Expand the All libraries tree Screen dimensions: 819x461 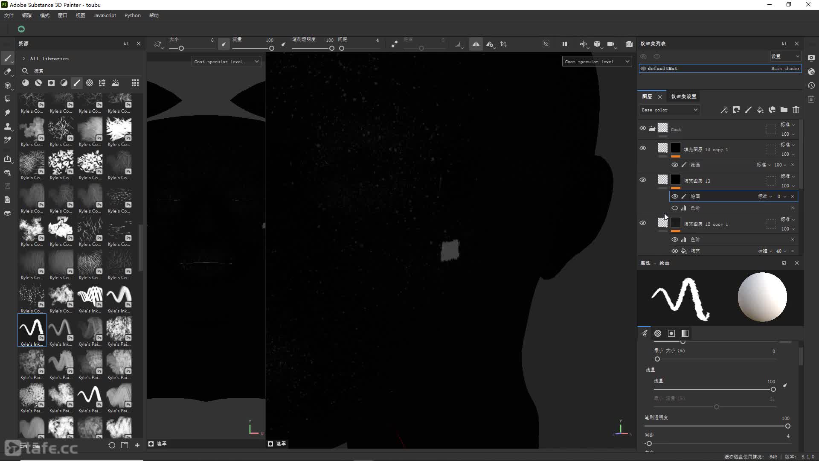point(24,58)
